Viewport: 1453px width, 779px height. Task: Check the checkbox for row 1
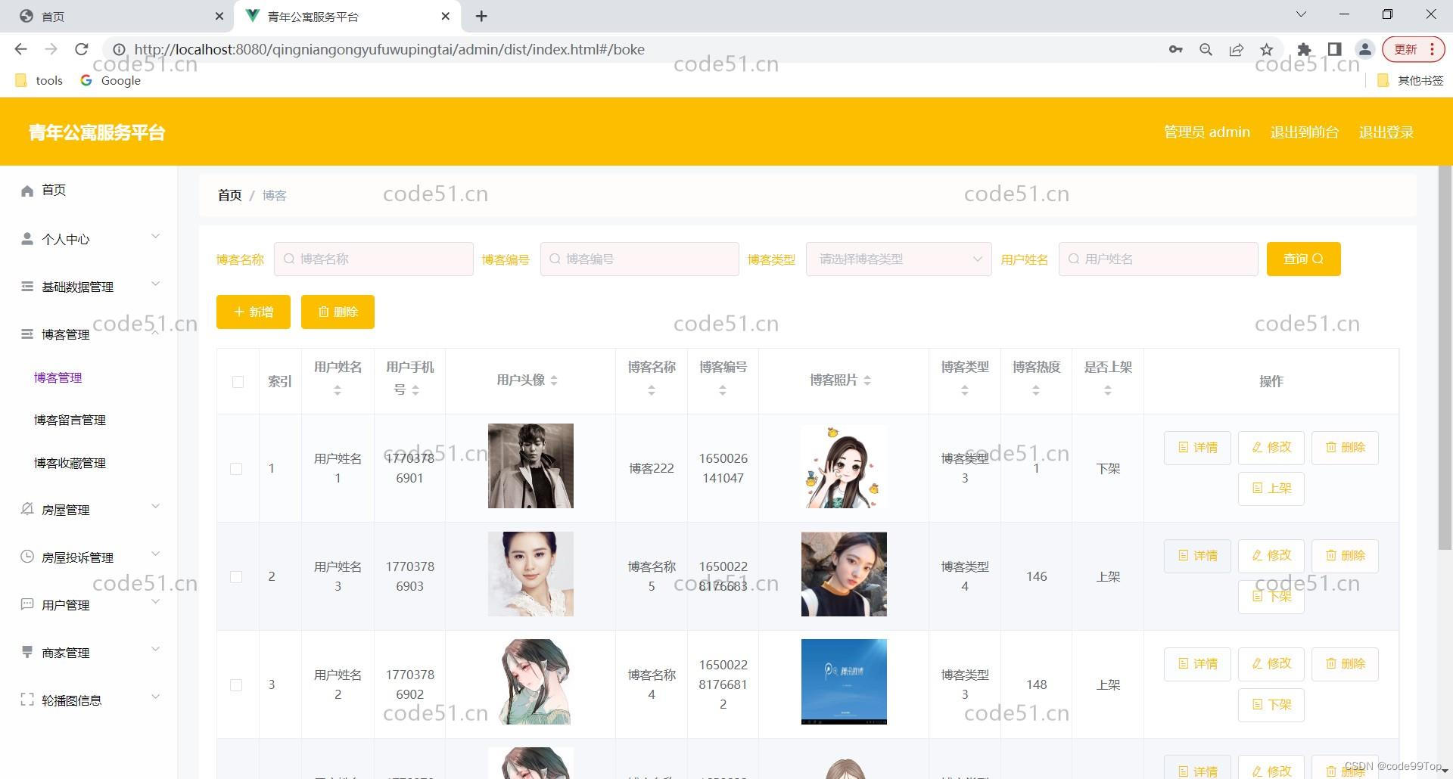pos(236,469)
